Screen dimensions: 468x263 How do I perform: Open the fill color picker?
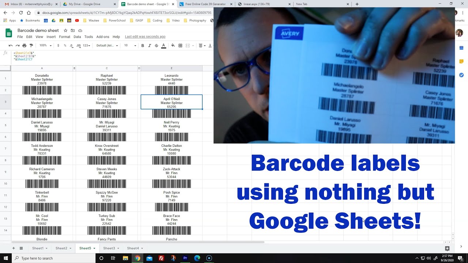coord(173,46)
